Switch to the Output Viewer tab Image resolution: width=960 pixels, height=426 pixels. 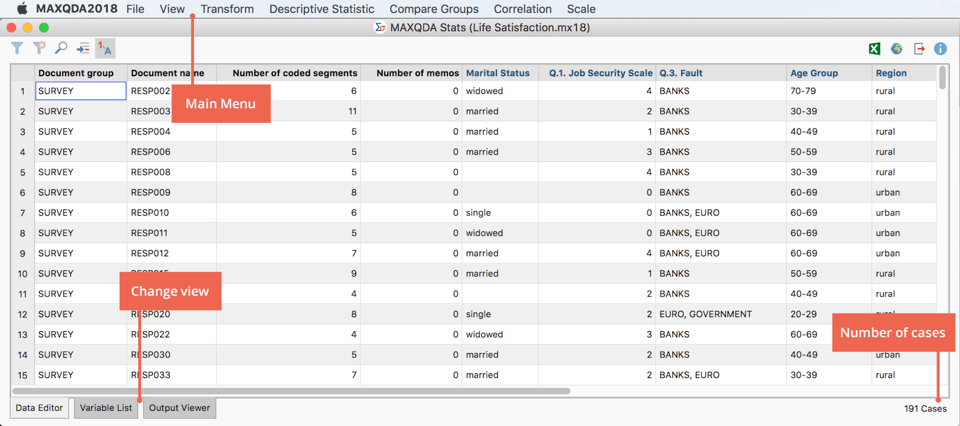tap(180, 408)
